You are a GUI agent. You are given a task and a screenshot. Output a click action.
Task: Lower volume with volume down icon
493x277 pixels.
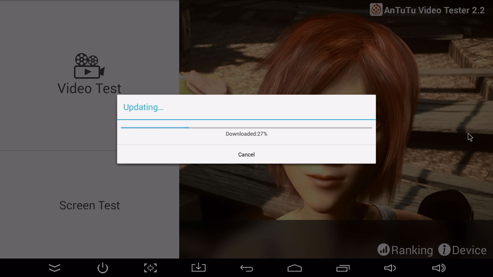[390, 268]
